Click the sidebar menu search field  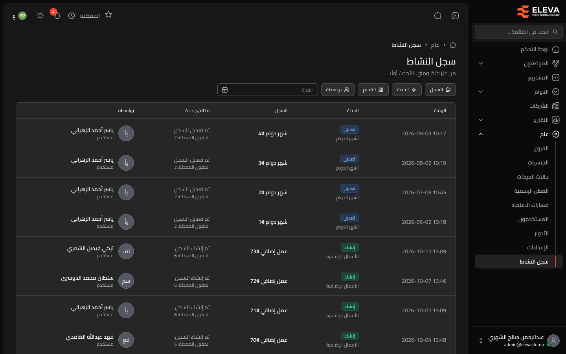519,32
